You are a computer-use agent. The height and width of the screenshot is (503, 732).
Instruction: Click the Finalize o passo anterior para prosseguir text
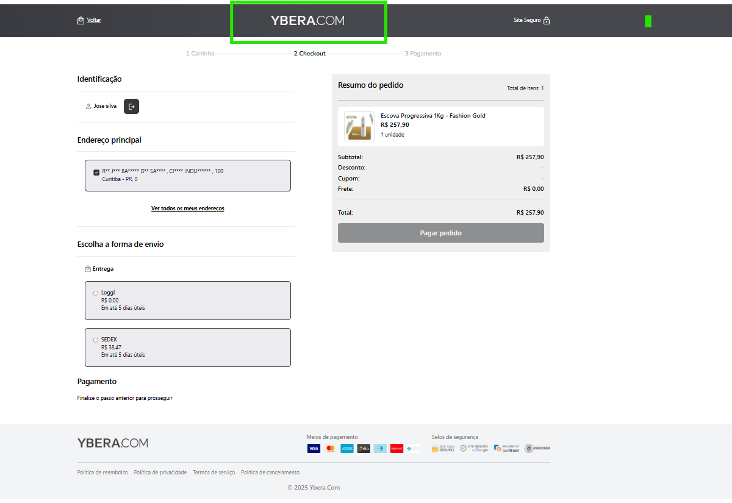tap(125, 398)
